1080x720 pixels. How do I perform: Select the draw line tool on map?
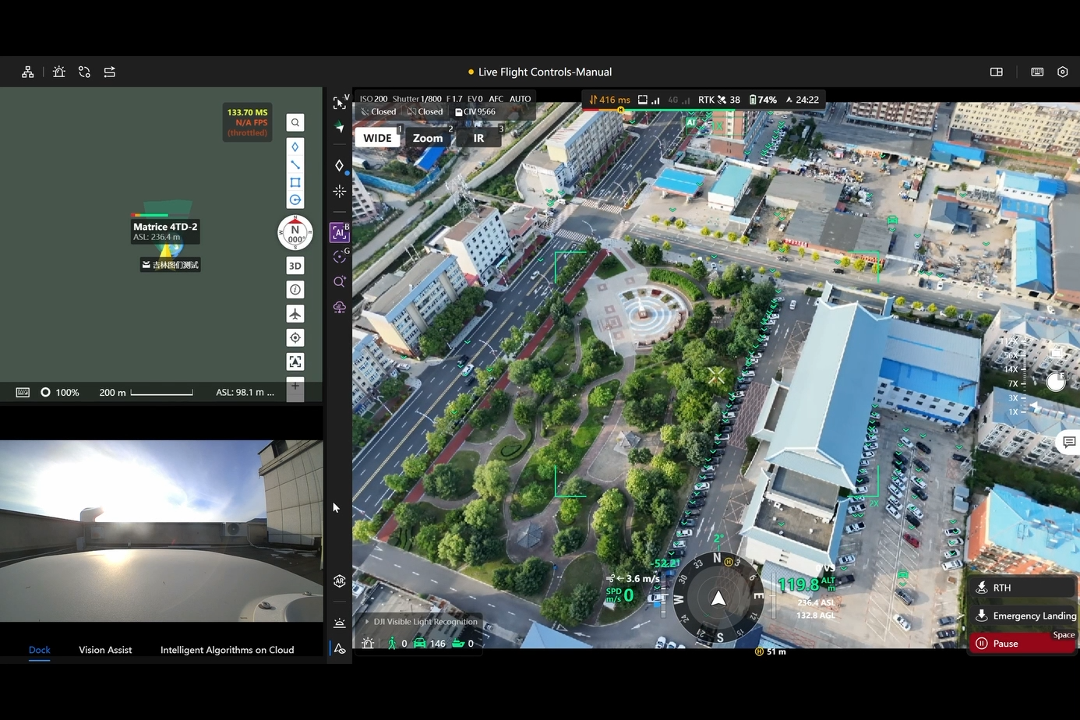[295, 164]
